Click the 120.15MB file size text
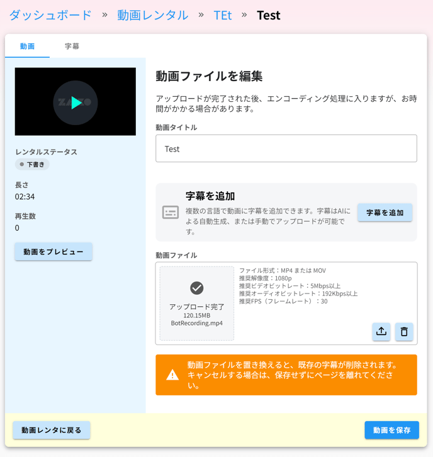 [x=196, y=316]
